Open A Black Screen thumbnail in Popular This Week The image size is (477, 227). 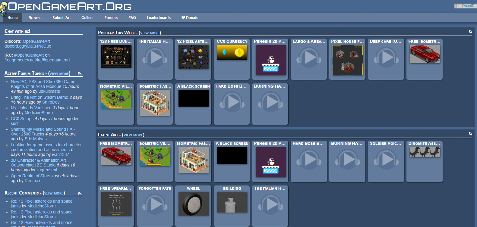(x=194, y=98)
